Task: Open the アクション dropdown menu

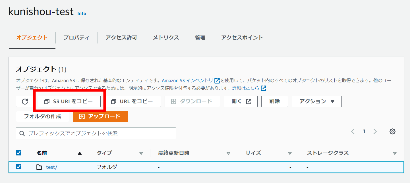Action: click(x=316, y=101)
